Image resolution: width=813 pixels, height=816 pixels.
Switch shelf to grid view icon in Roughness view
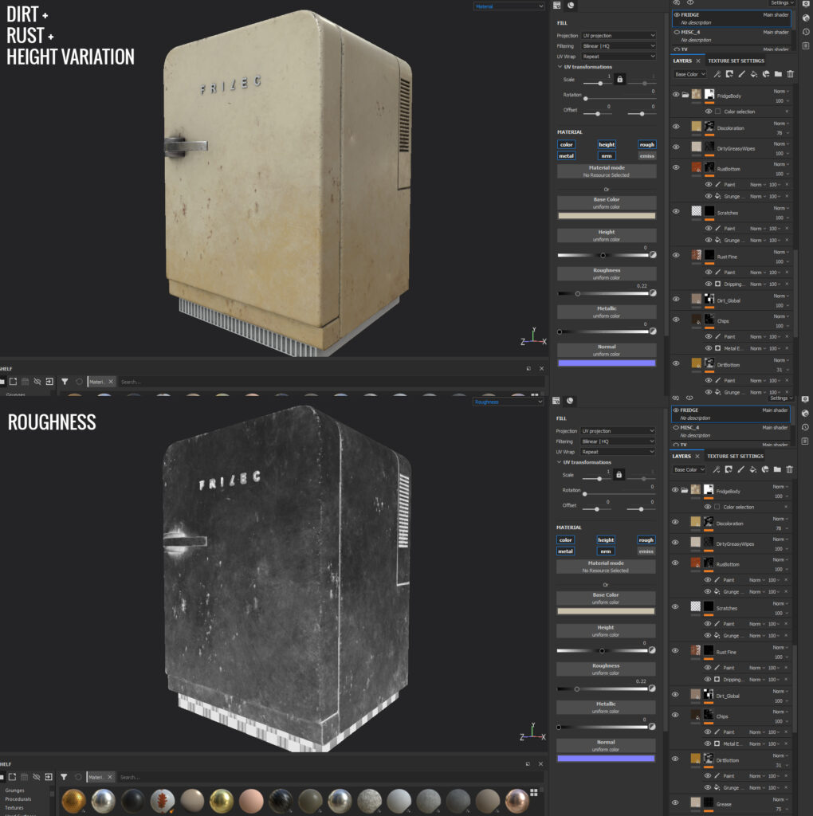pyautogui.click(x=533, y=792)
